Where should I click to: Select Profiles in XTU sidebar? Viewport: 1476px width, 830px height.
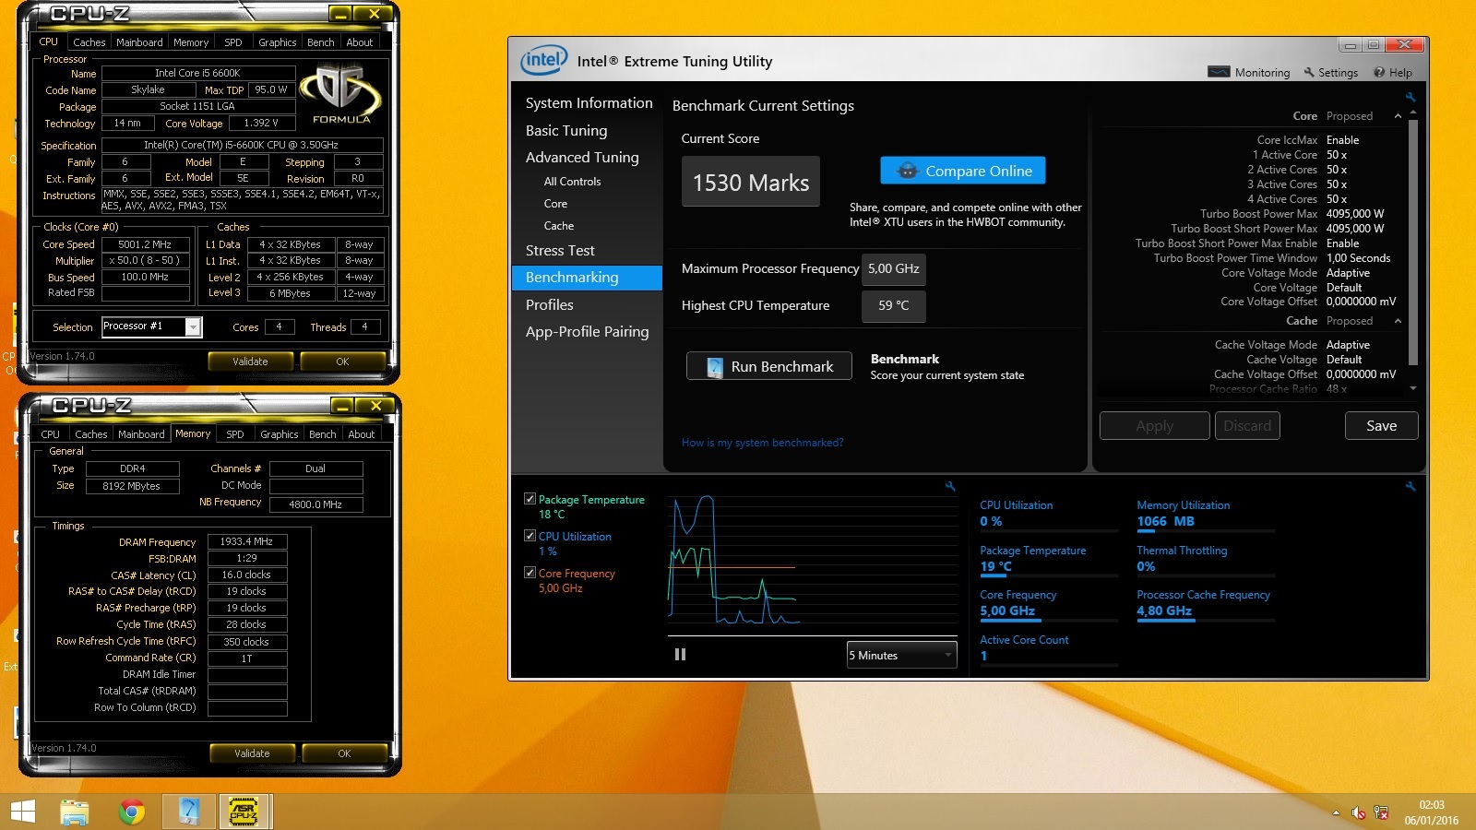pyautogui.click(x=550, y=305)
